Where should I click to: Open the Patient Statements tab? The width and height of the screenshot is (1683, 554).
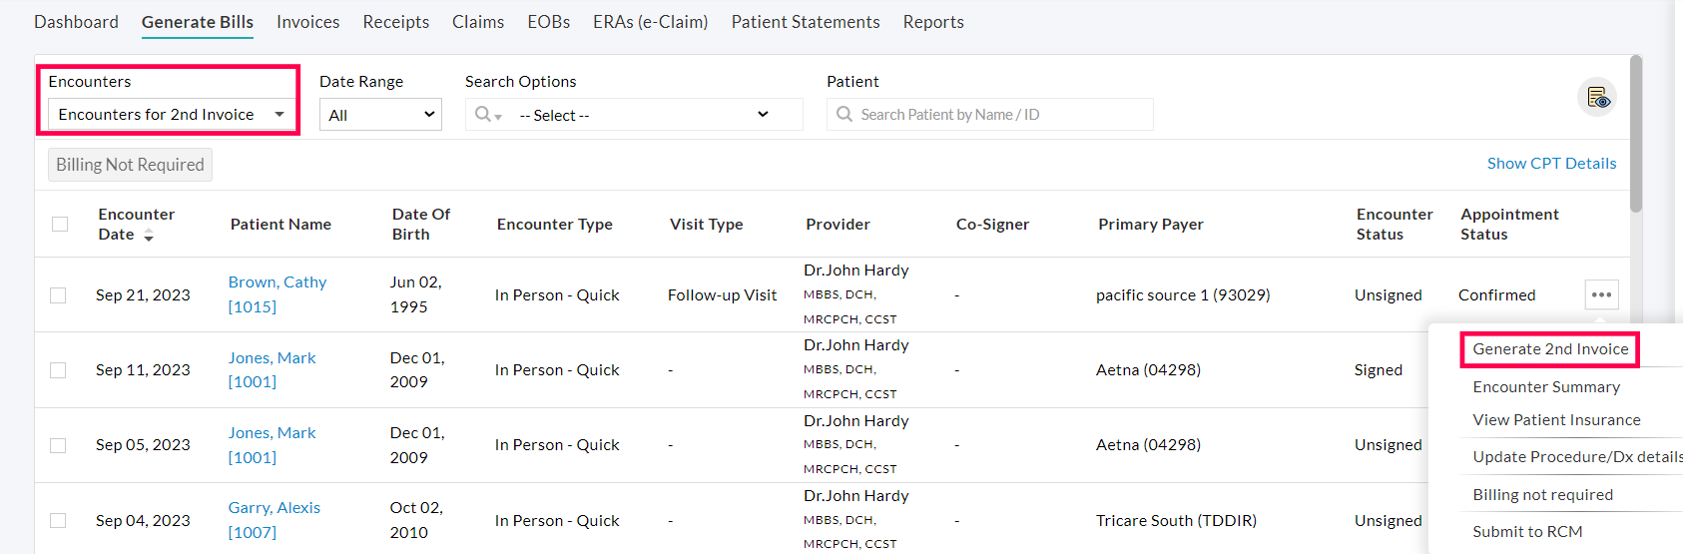(x=805, y=22)
